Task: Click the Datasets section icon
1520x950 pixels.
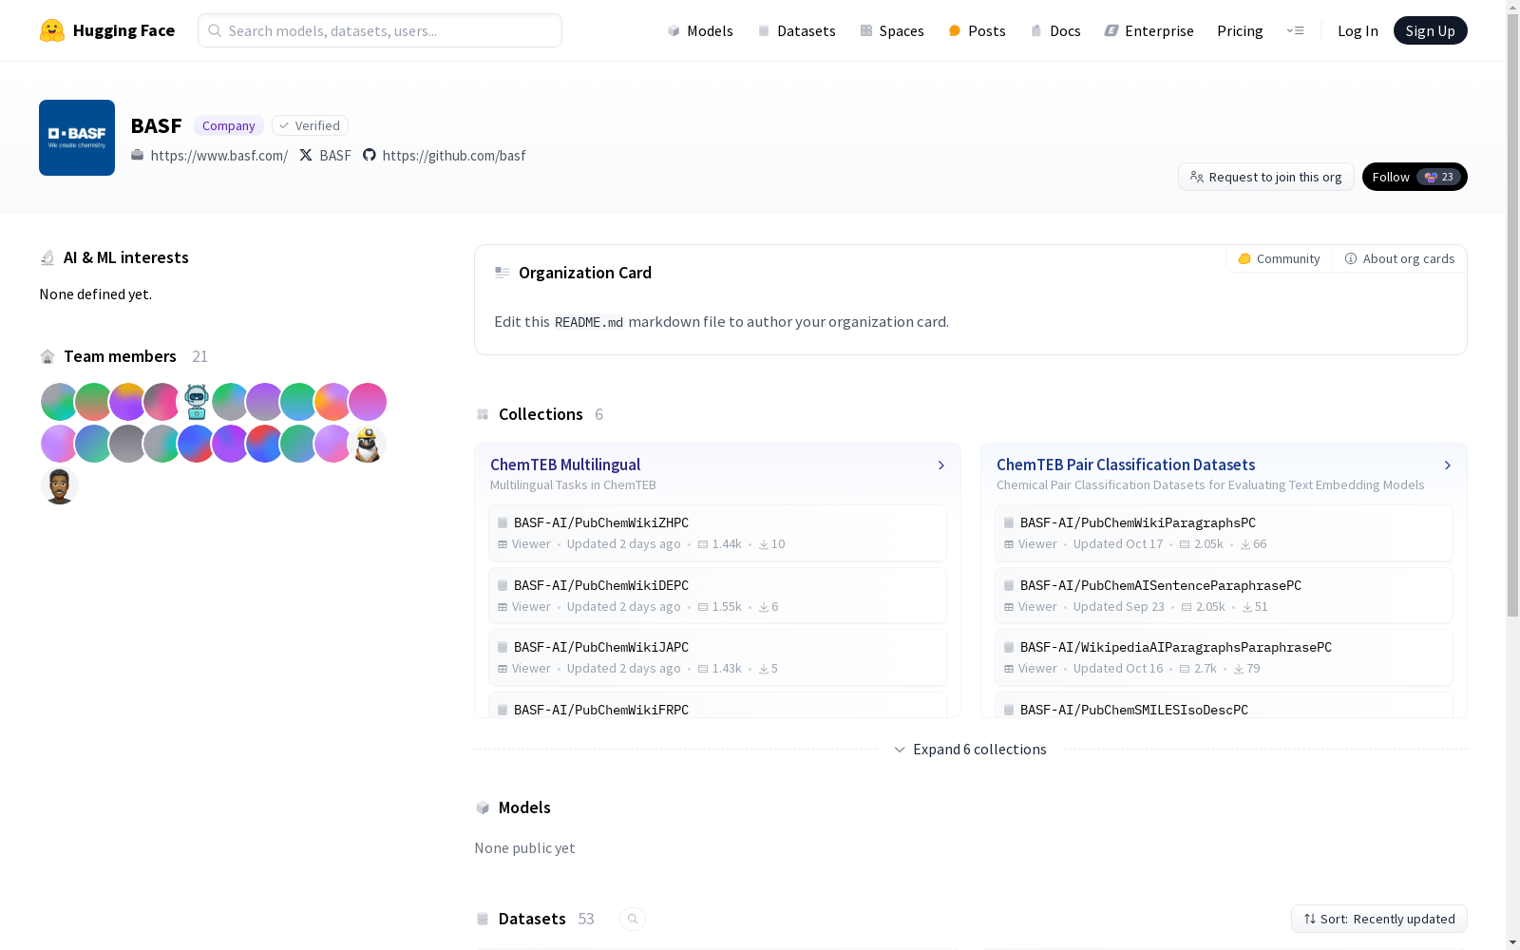Action: [483, 919]
